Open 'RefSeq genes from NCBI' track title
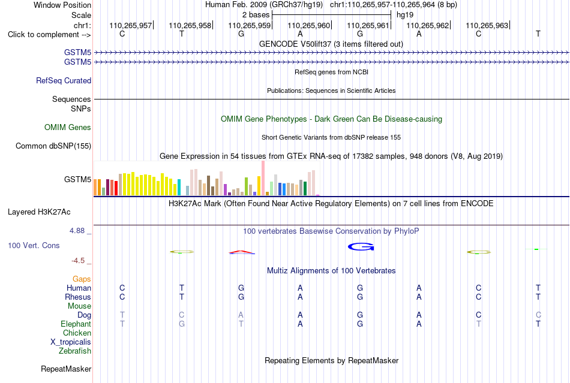The image size is (570, 383). tap(331, 72)
